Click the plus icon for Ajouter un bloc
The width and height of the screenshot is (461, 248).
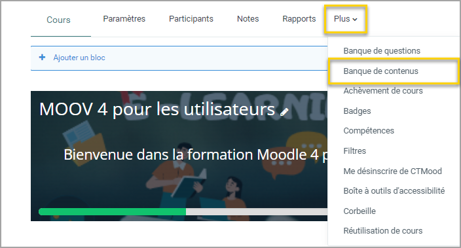42,58
